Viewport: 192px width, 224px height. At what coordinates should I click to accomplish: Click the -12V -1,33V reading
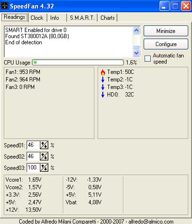[x=84, y=180]
